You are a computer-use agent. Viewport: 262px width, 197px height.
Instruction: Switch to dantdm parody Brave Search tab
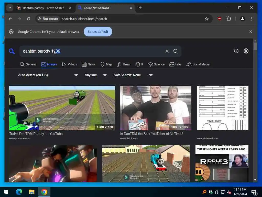[43, 8]
